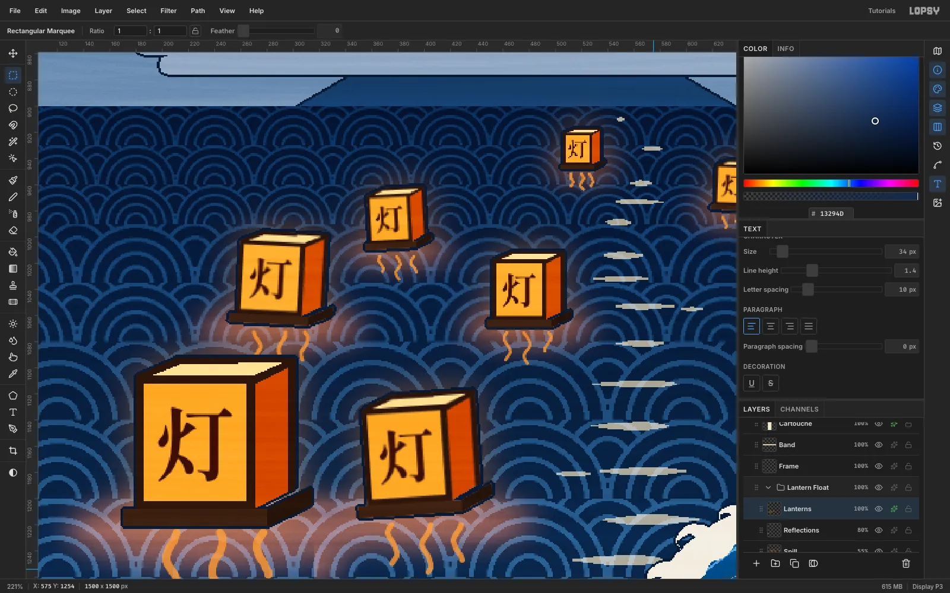Select the Magnetic Lasso tool
The image size is (950, 593).
coord(13,125)
